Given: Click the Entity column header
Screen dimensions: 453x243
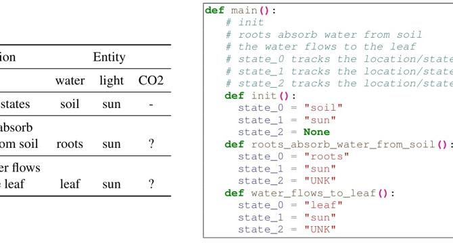Looking at the screenshot, I should click(110, 57).
